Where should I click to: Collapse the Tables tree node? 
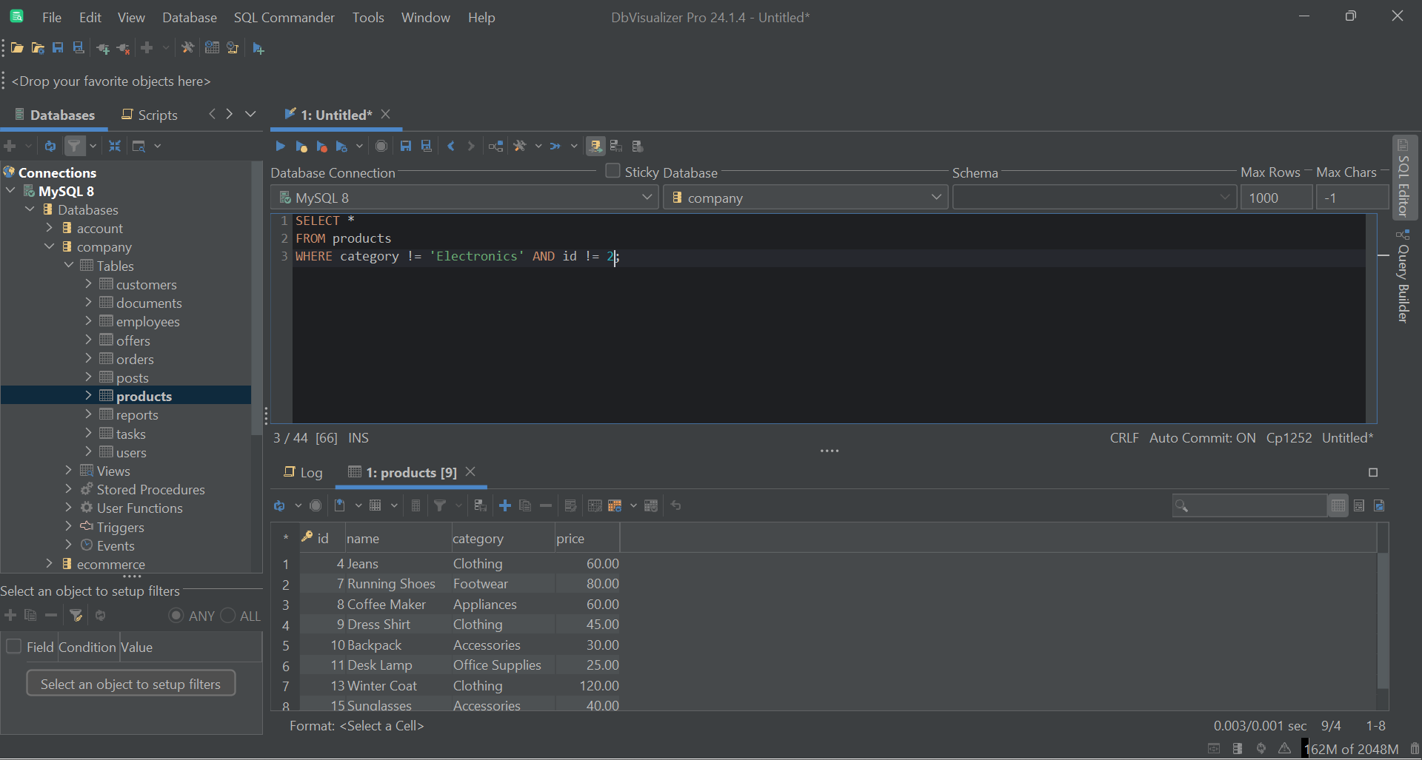(x=70, y=266)
